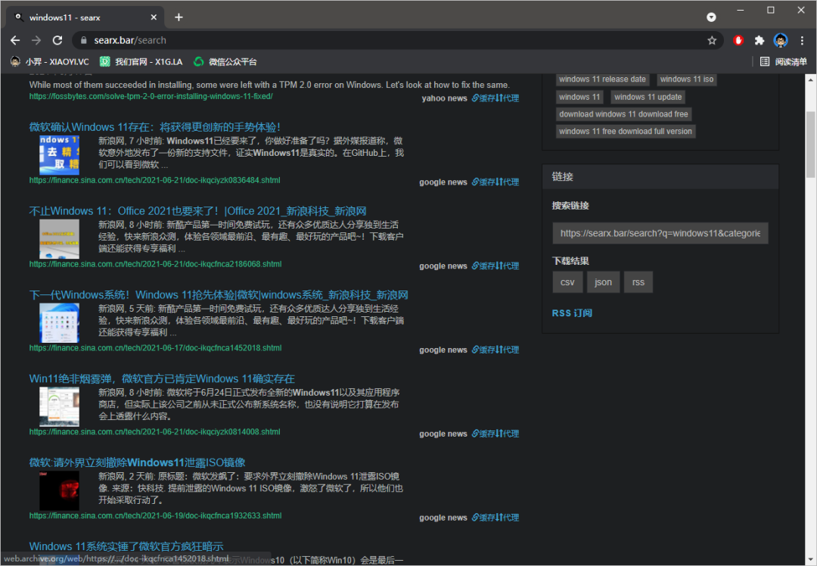Open the Extensions puzzle icon

click(x=760, y=40)
